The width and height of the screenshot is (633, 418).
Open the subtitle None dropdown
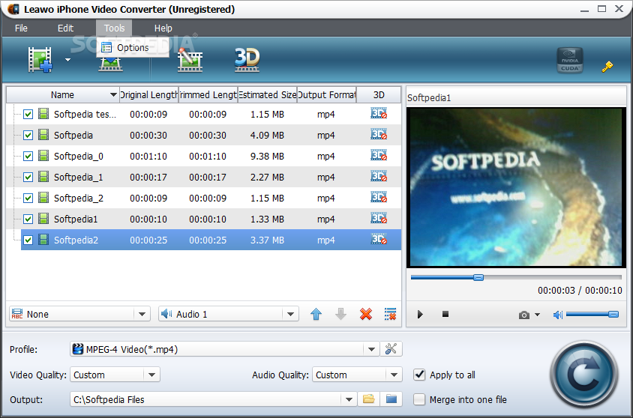(x=142, y=314)
